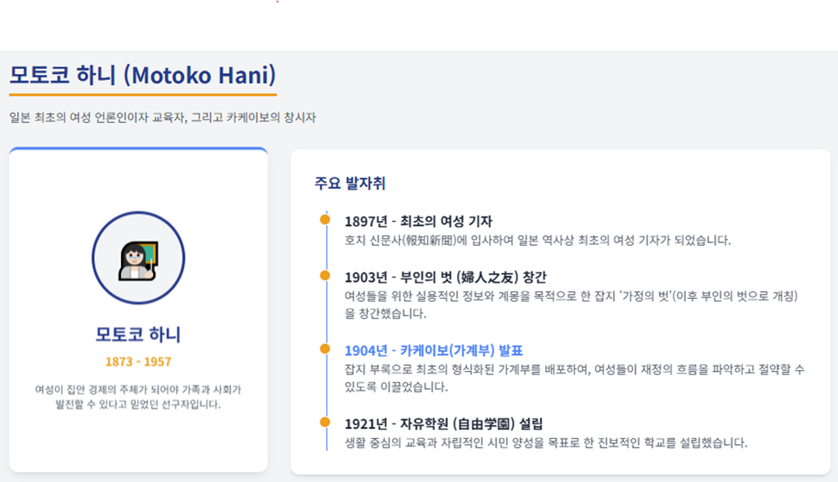Select the 1903년 부인의 벗 창간 heading

445,278
